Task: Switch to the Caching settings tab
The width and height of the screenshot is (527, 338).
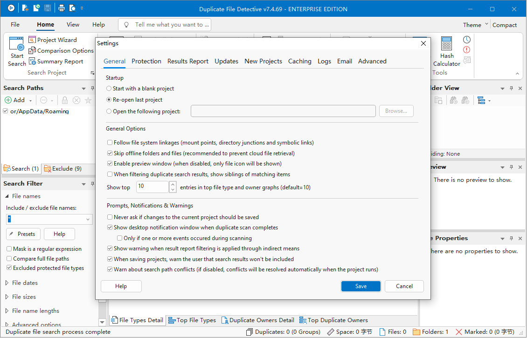Action: 299,61
